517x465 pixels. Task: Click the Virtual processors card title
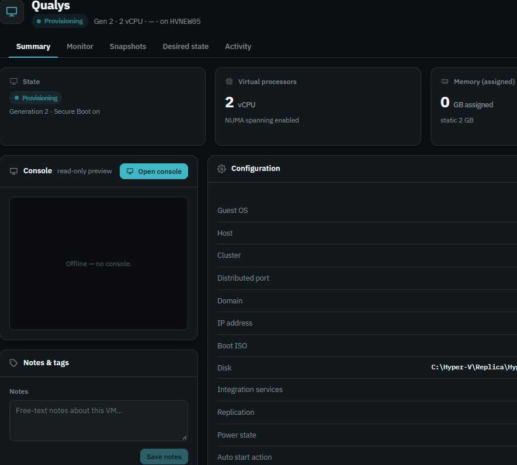click(x=268, y=82)
